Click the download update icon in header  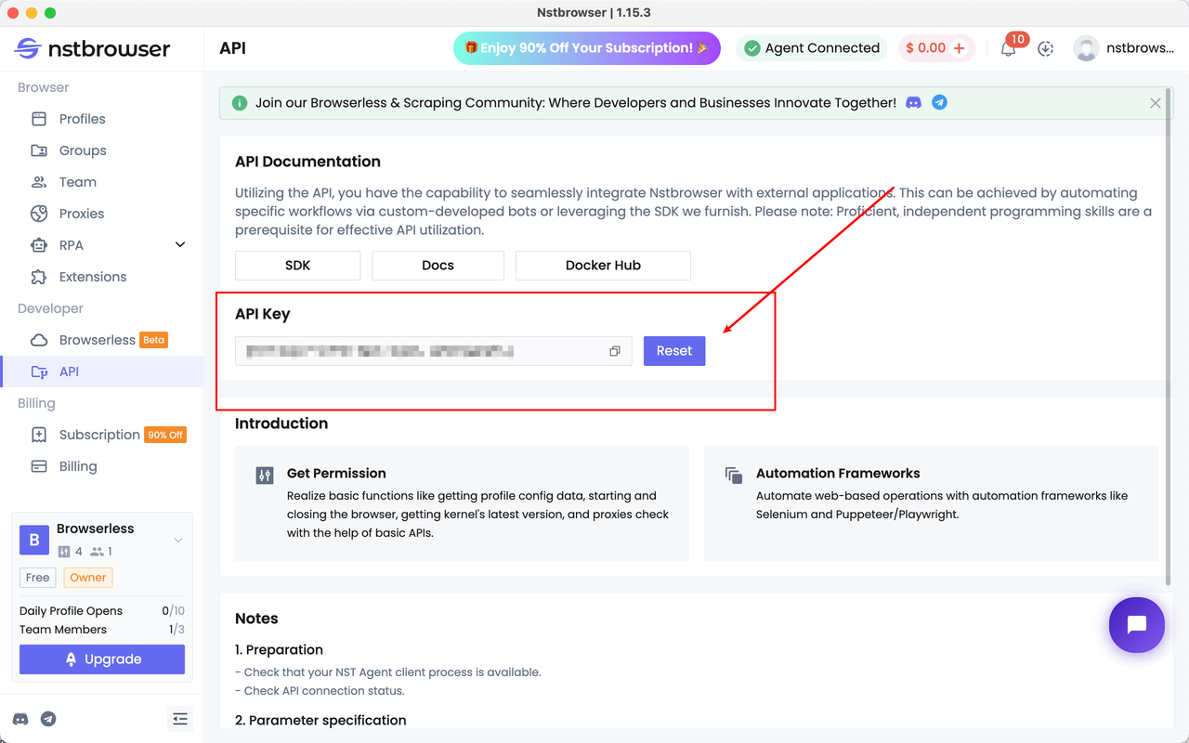point(1046,48)
